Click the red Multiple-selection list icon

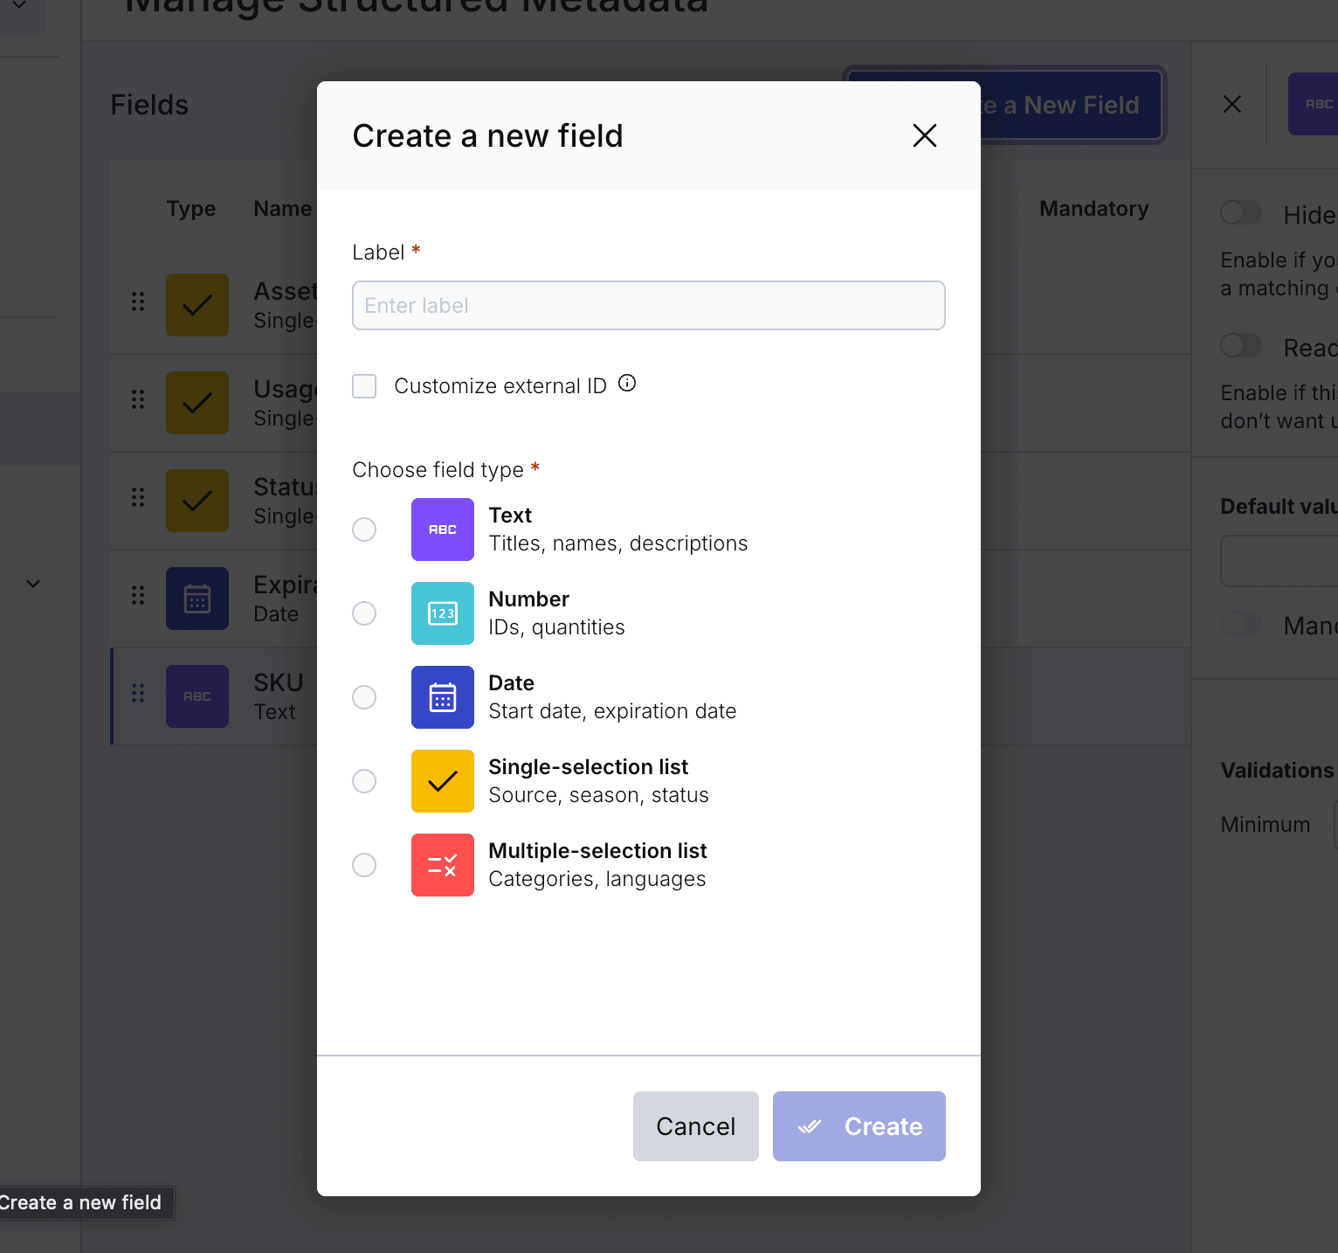pos(442,865)
